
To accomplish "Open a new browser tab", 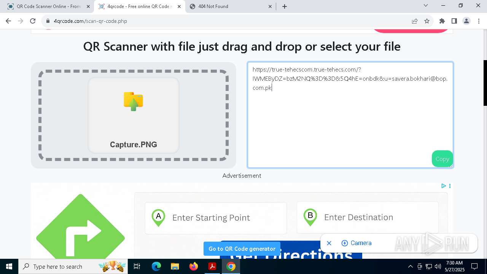I will point(285,6).
